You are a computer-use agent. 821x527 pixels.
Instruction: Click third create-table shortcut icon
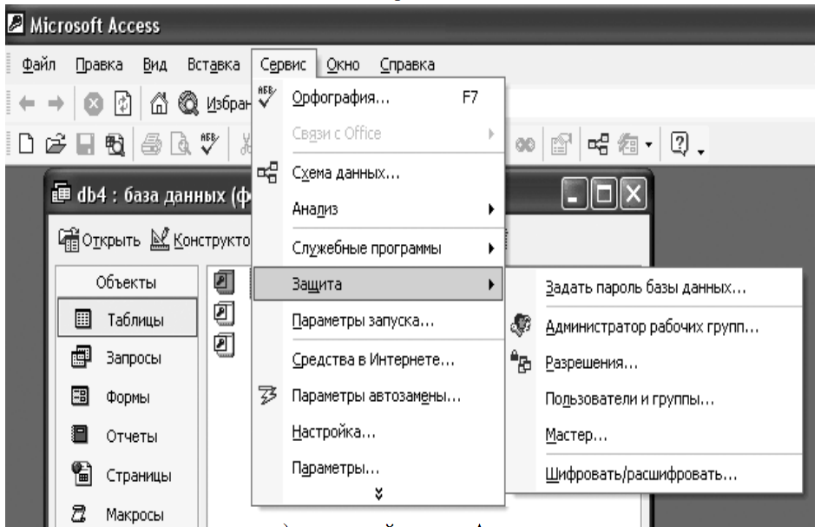coord(224,346)
